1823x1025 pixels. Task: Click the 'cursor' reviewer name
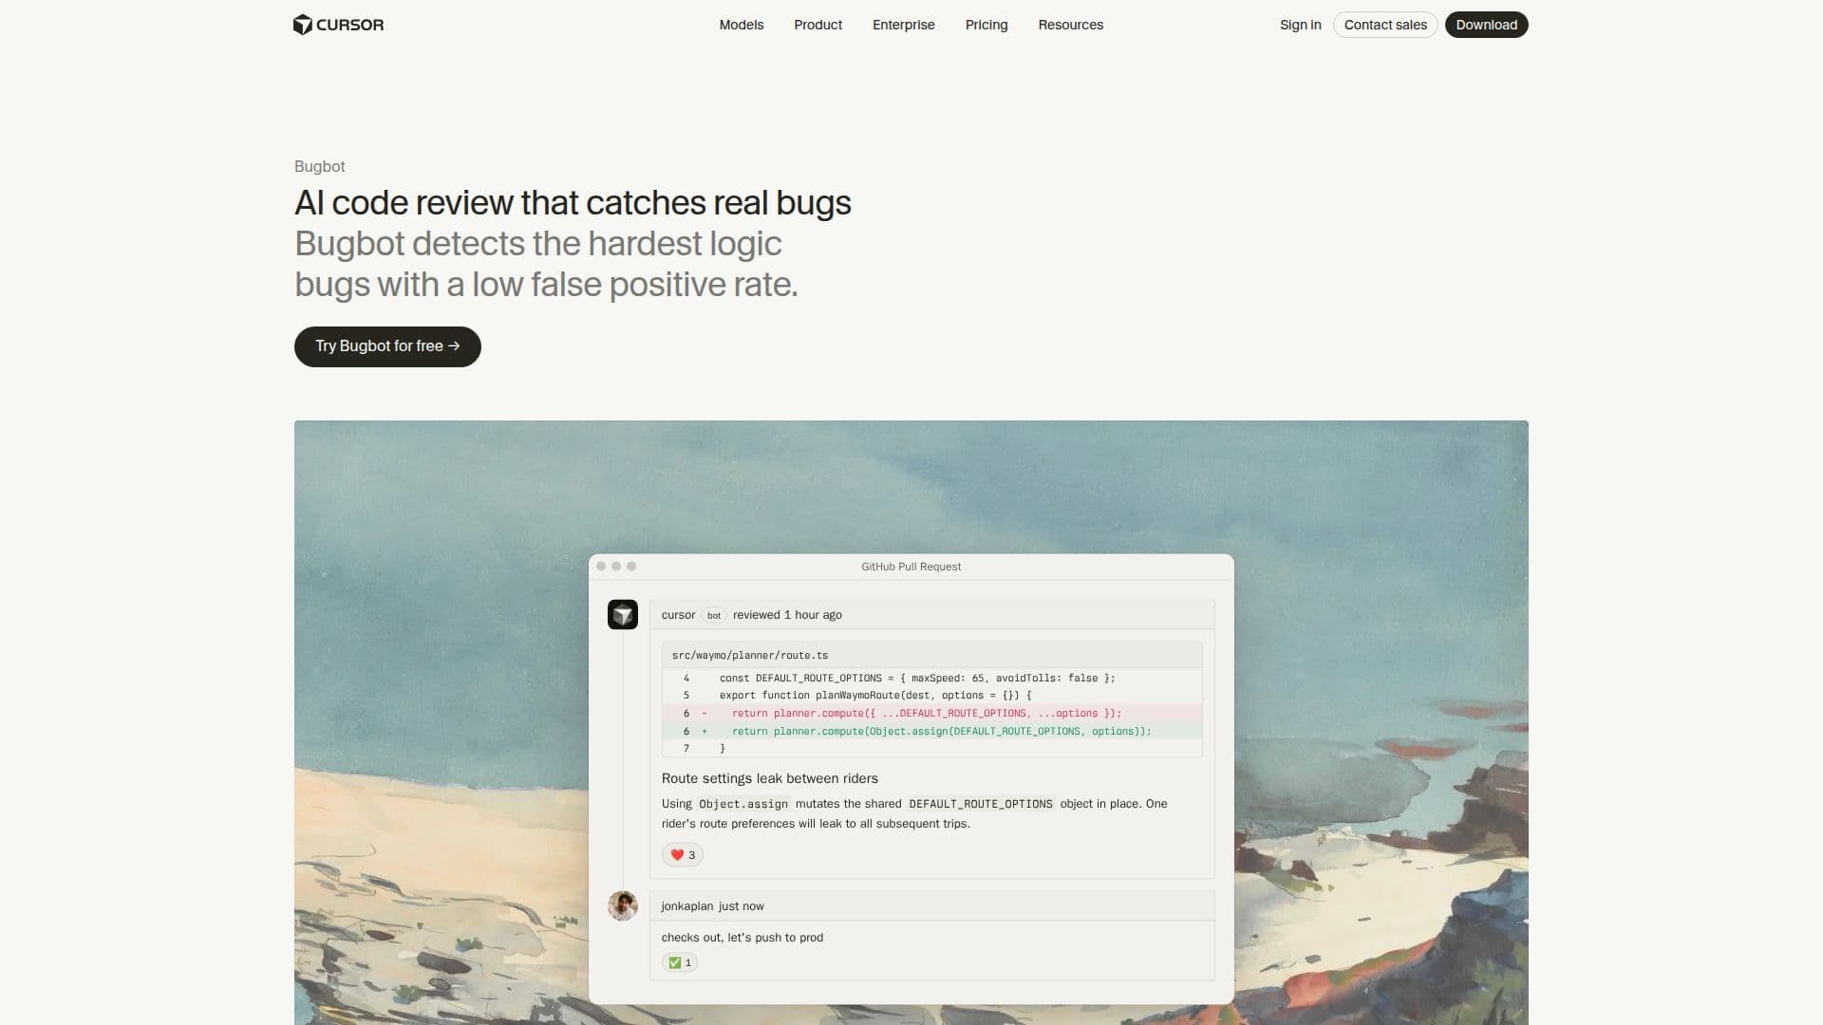(x=678, y=615)
